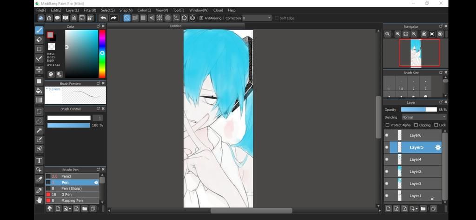The width and height of the screenshot is (476, 220).
Task: Select the Mapping Pen brush
Action: point(72,201)
